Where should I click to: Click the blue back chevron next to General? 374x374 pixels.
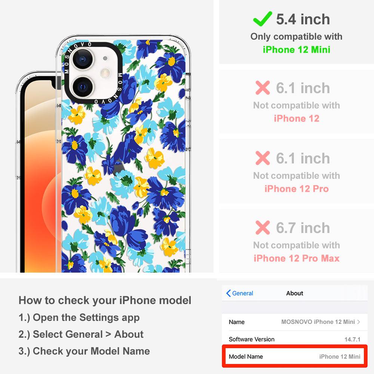(228, 293)
